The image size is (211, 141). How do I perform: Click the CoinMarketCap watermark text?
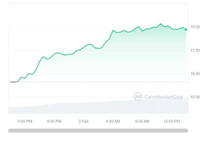coord(164,97)
